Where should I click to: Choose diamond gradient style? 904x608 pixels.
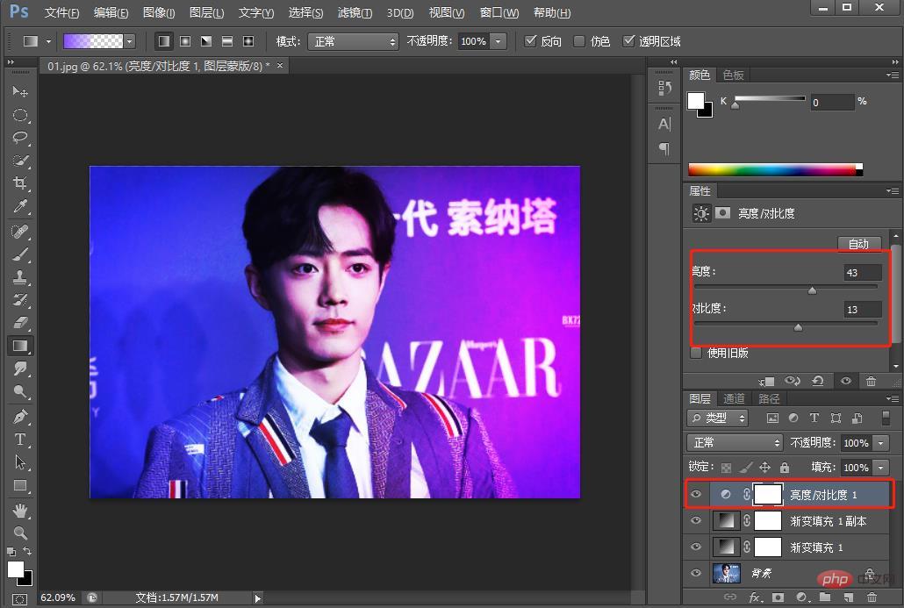248,41
